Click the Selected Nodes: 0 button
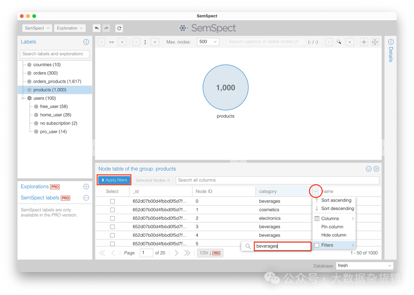The image size is (414, 295). click(x=153, y=180)
